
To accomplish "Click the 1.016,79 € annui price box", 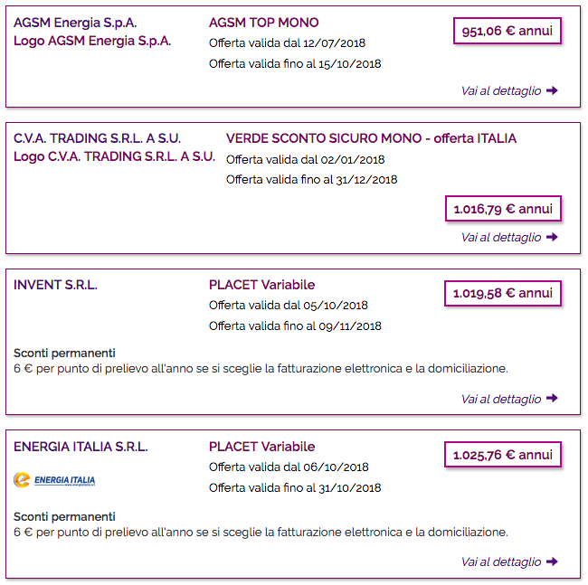I will pyautogui.click(x=503, y=208).
